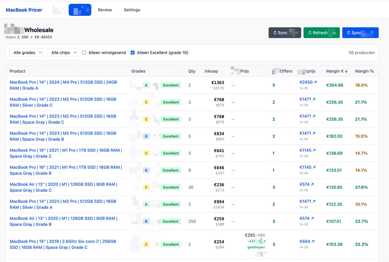Image resolution: width=389 pixels, height=262 pixels.
Task: Click grade A badge in M4 Pro row
Action: pyautogui.click(x=146, y=85)
